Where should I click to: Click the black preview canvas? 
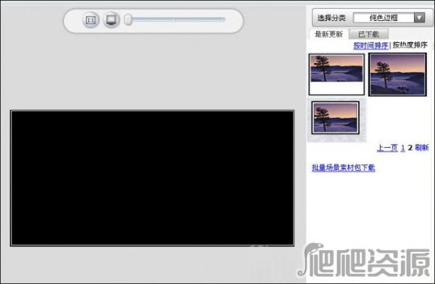click(x=152, y=178)
